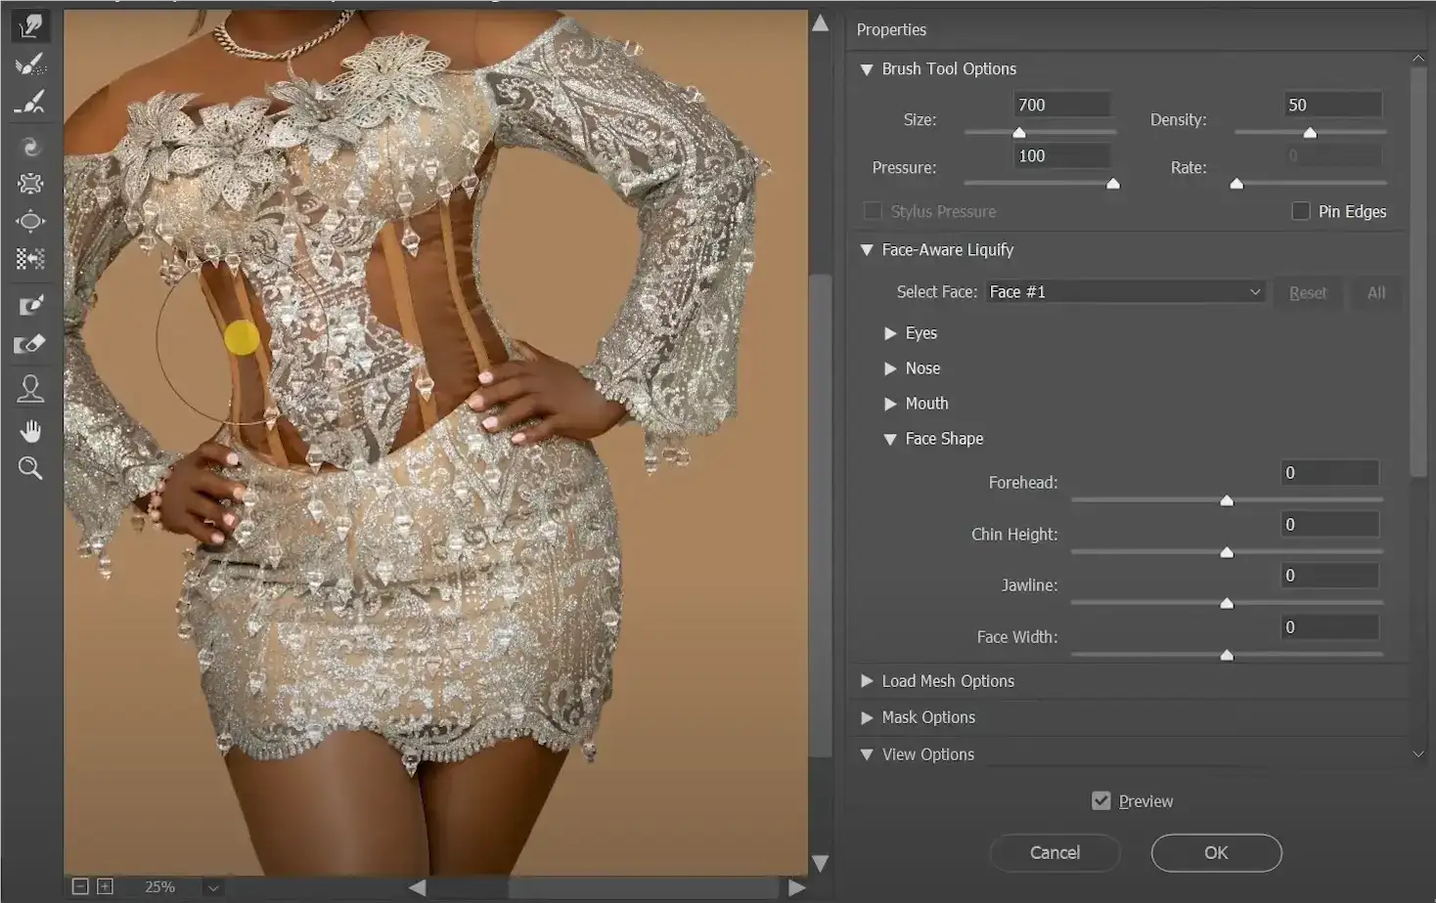Uncheck the Preview checkbox
Viewport: 1436px width, 903px height.
point(1101,801)
